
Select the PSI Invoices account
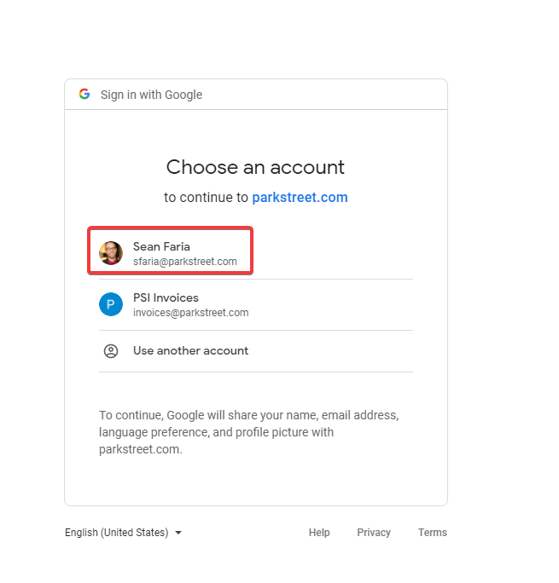tap(256, 304)
